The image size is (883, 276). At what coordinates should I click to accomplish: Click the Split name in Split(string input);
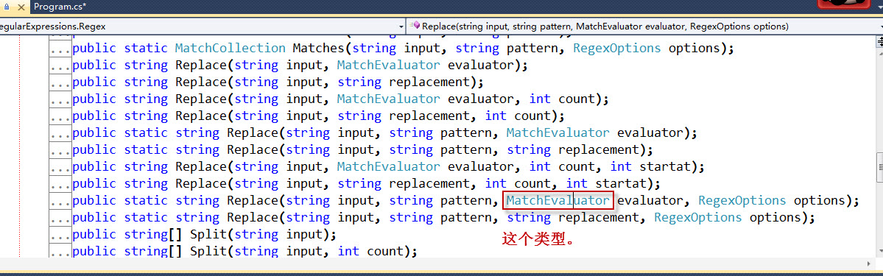[x=208, y=234]
